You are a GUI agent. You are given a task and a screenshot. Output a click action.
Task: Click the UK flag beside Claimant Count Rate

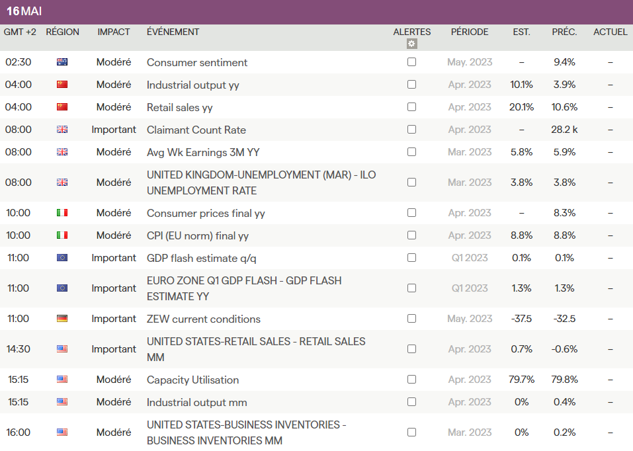click(x=62, y=130)
